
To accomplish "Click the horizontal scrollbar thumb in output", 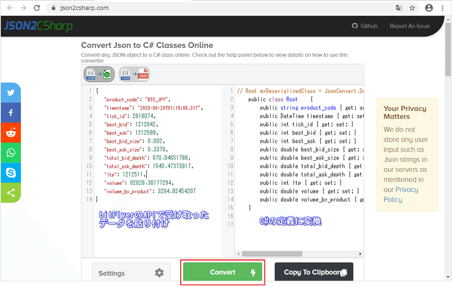I will point(272,254).
